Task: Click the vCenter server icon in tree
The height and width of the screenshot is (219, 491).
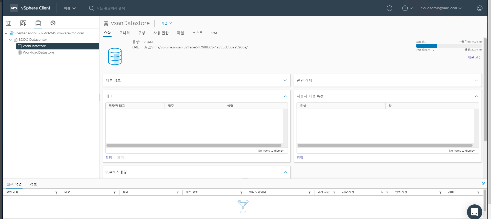Action: (x=12, y=33)
